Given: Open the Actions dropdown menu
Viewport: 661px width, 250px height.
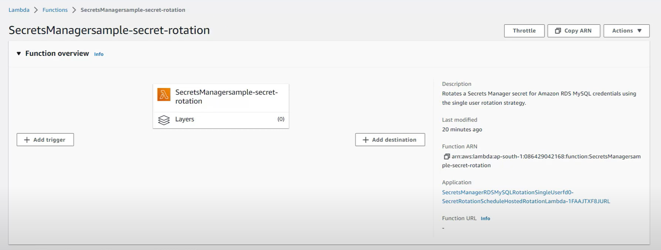Looking at the screenshot, I should pos(626,31).
